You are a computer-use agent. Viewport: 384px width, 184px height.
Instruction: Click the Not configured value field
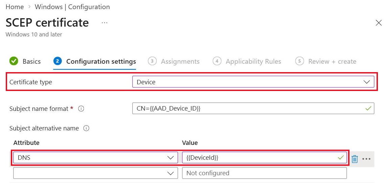pos(264,173)
